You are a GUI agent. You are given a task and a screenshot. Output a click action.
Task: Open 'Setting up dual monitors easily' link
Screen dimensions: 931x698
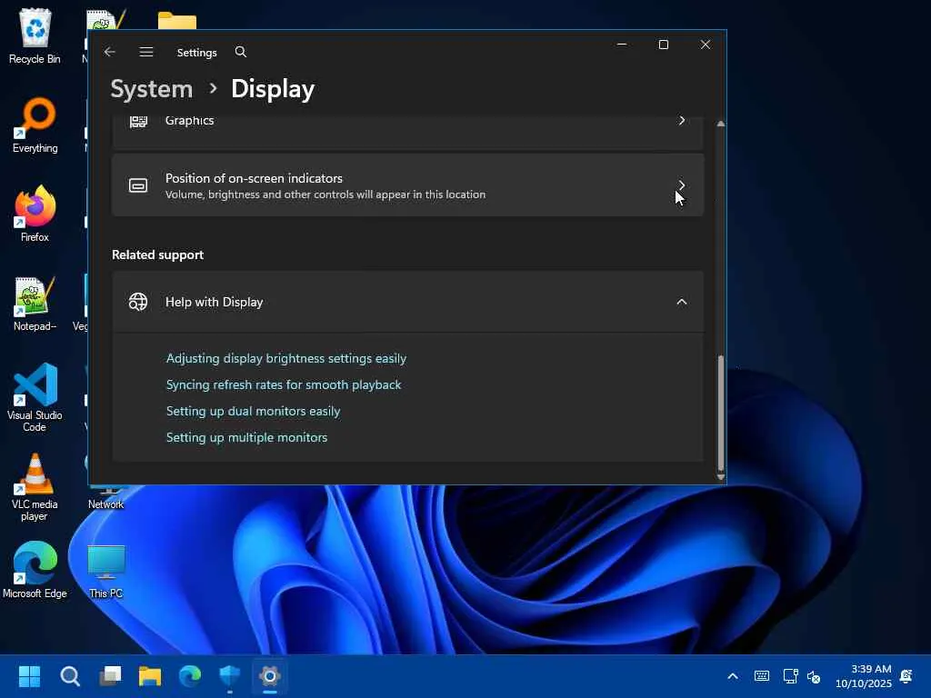pos(253,411)
